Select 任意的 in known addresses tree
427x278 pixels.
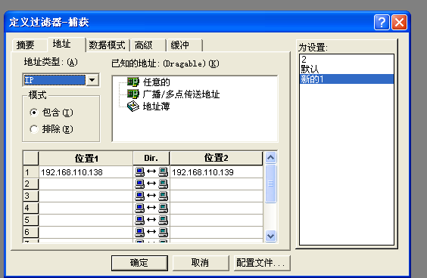[x=156, y=82]
